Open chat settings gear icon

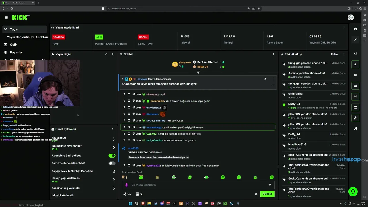coord(256,194)
